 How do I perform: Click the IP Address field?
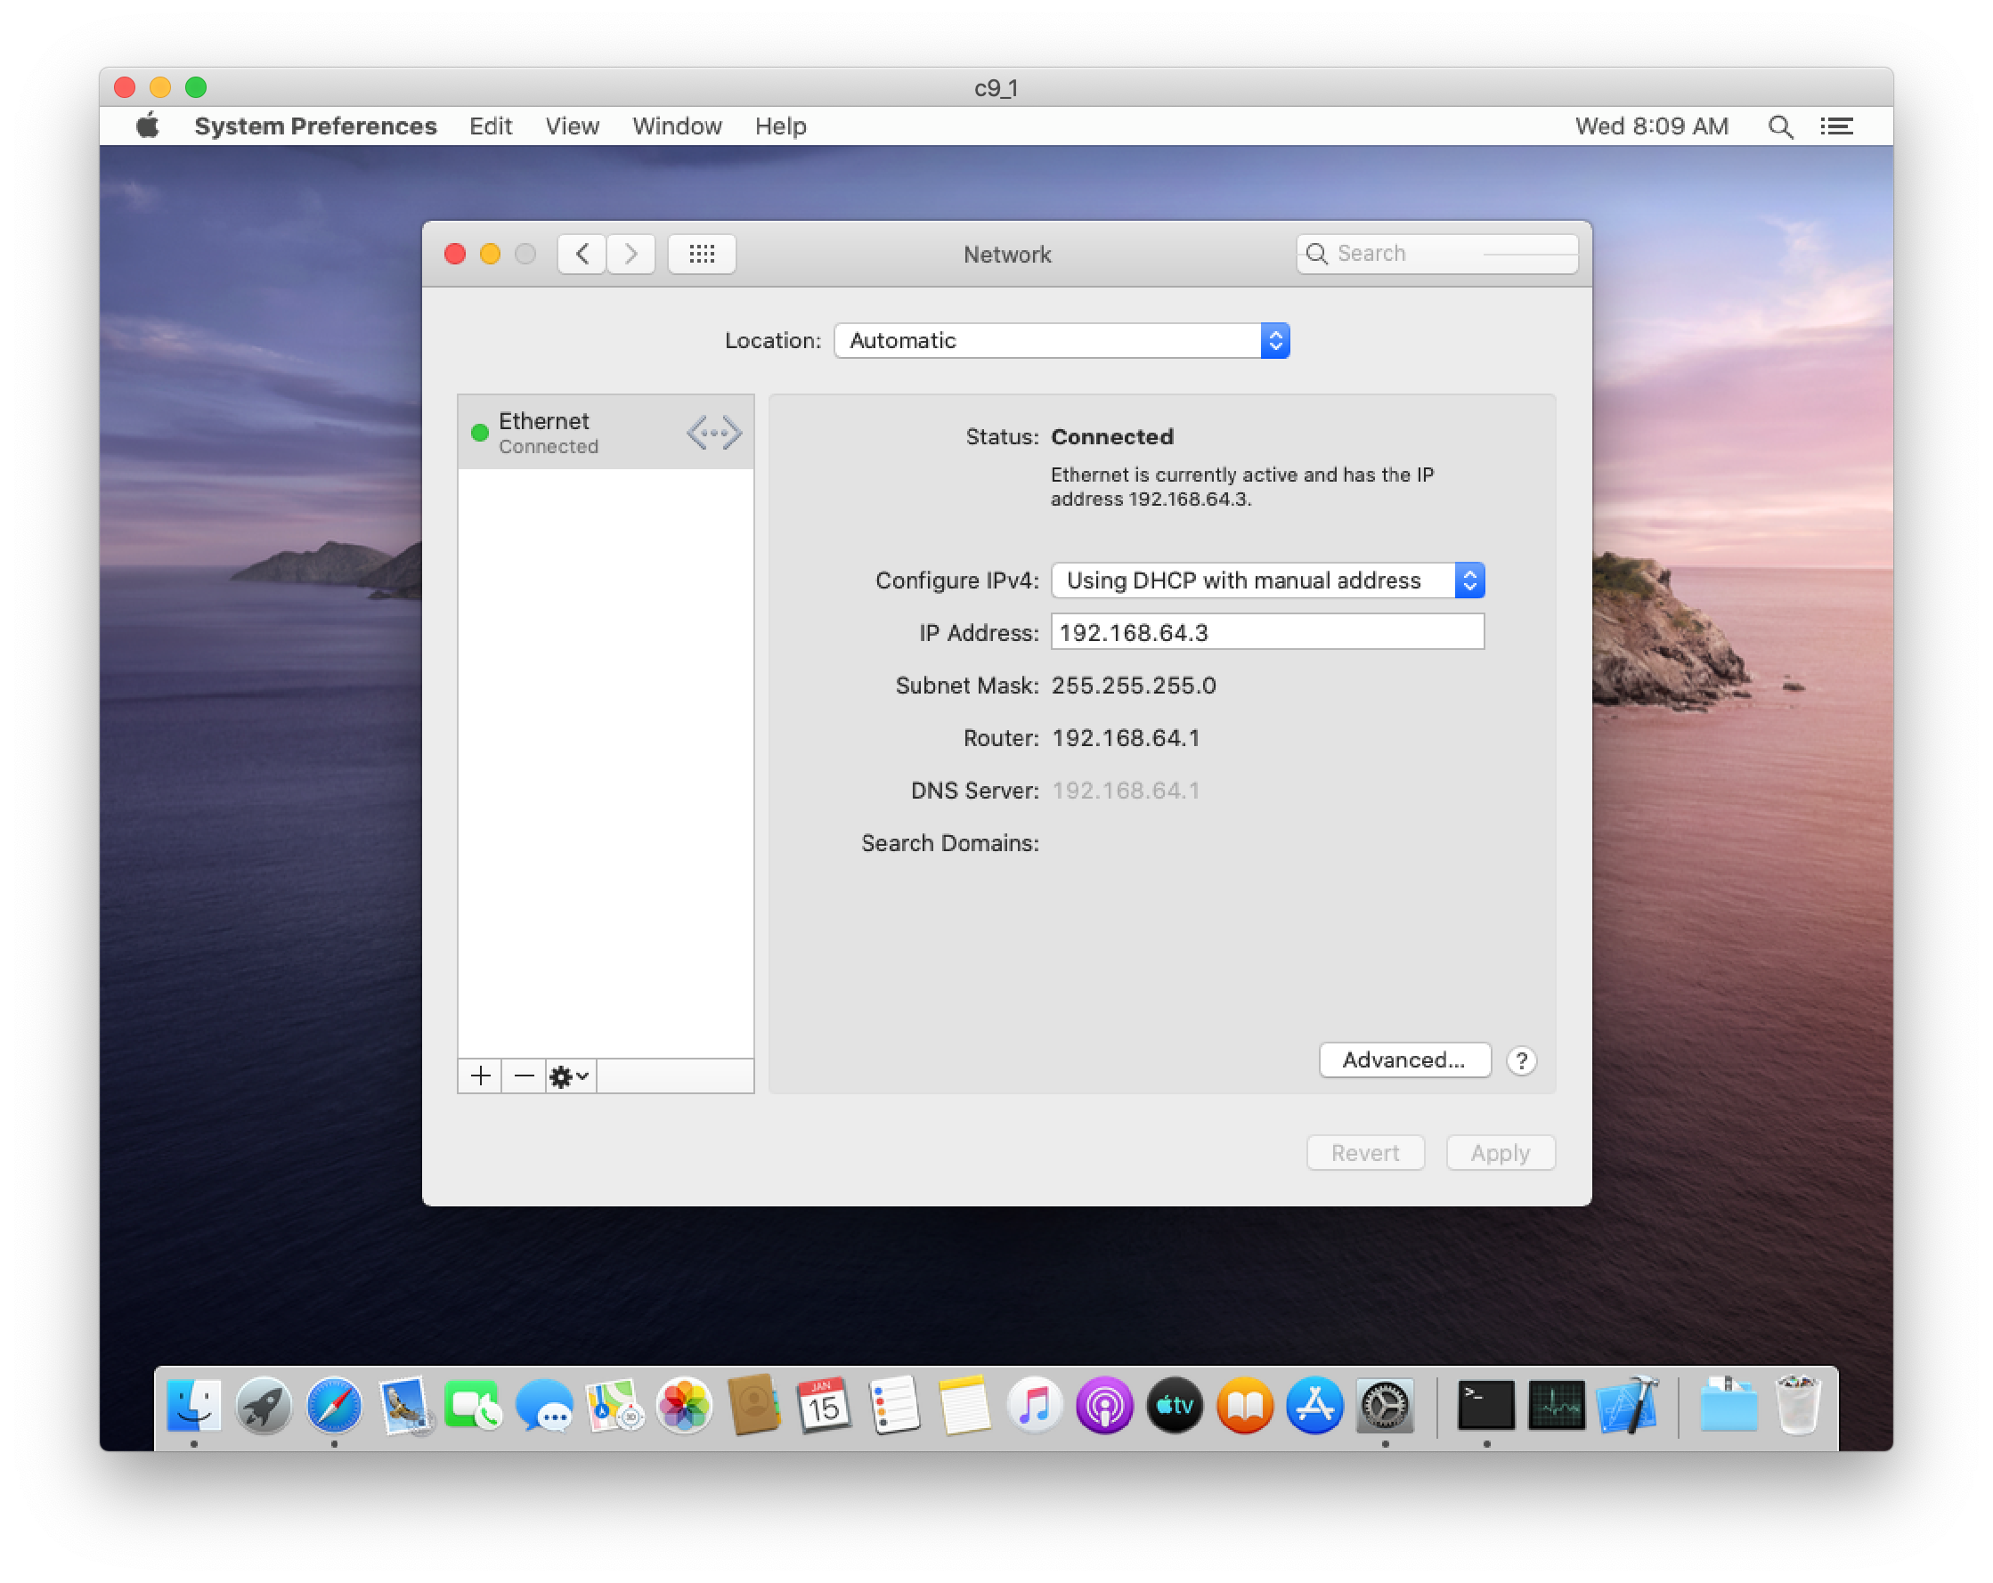click(x=1267, y=632)
